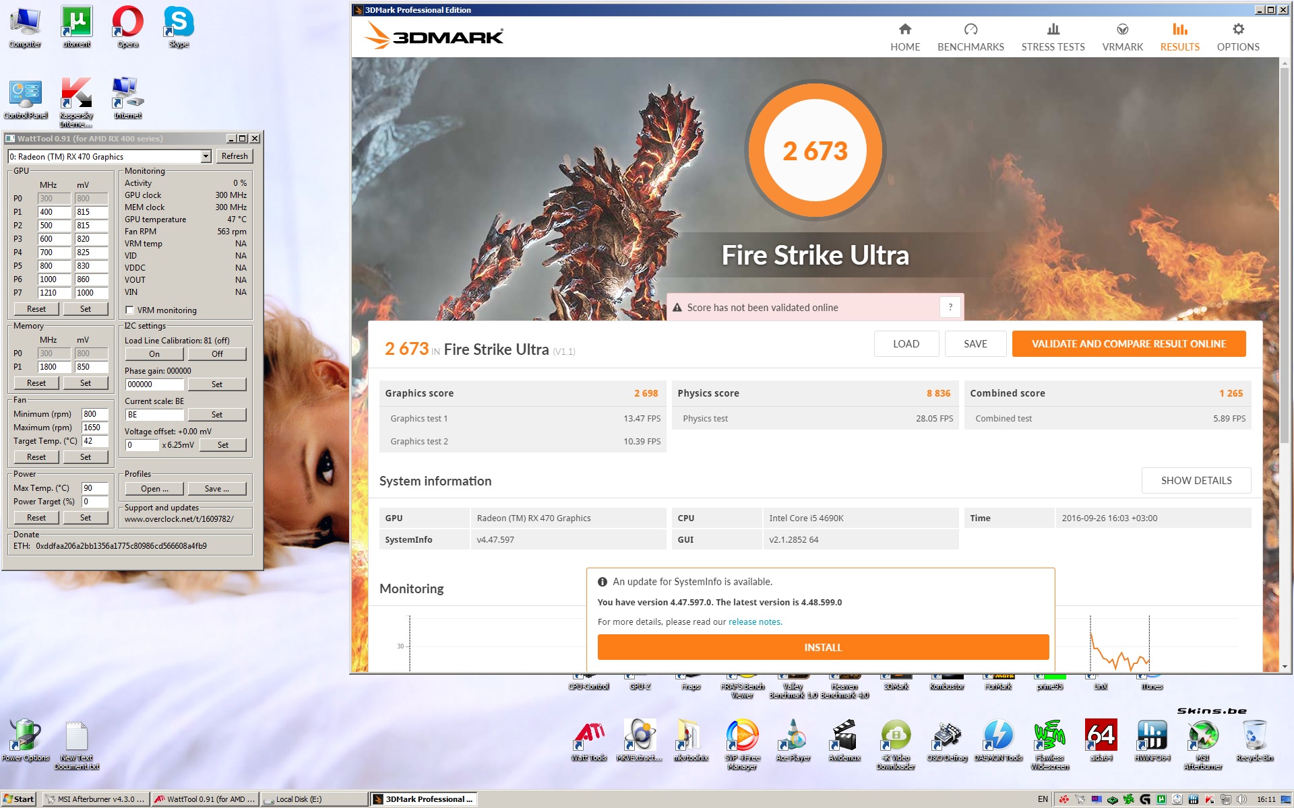The image size is (1294, 808).
Task: Open the 3DMark OPTIONS gear icon
Action: tap(1237, 30)
